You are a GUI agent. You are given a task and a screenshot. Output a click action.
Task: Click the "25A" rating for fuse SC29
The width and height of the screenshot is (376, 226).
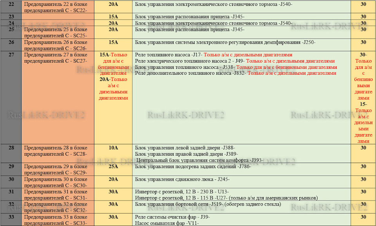pos(113,167)
